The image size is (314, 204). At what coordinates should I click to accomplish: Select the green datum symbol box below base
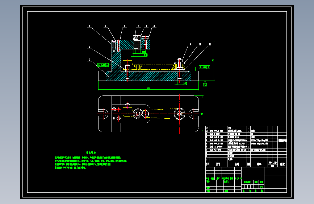pos(205,85)
